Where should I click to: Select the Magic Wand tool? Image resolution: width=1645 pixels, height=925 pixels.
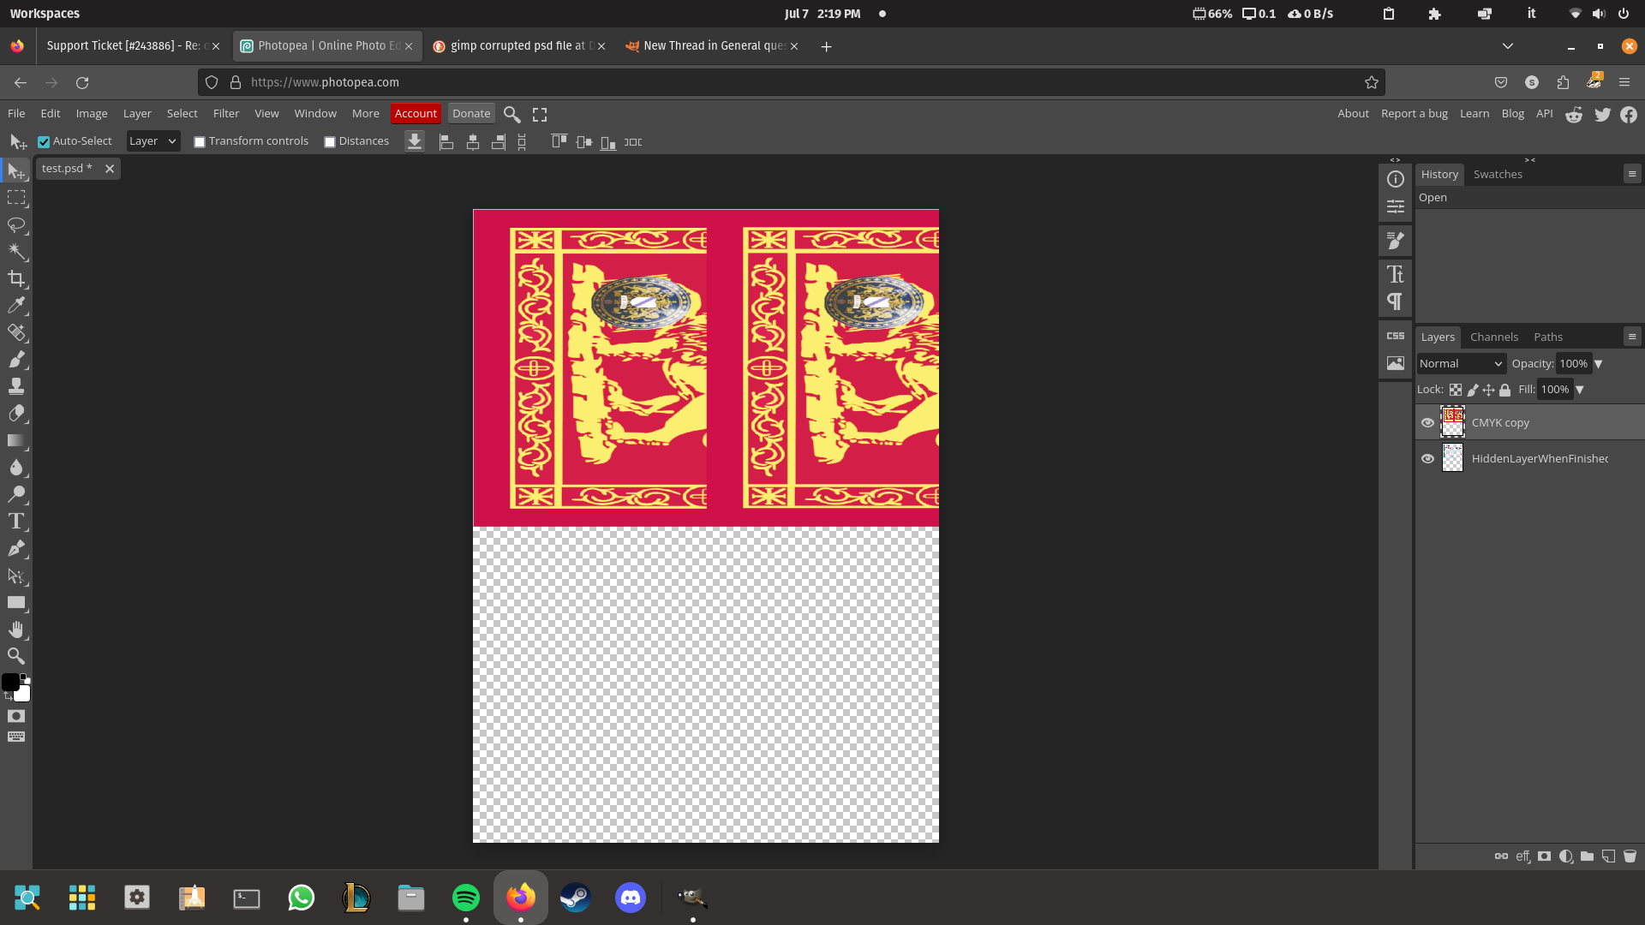pos(16,252)
